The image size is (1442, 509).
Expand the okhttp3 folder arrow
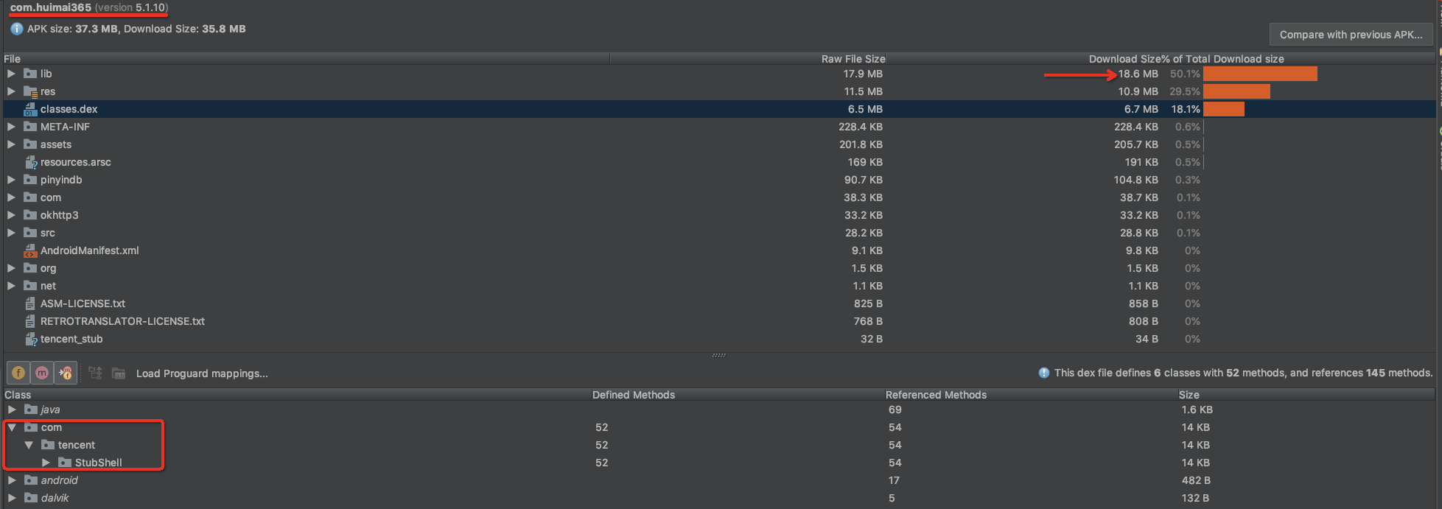click(x=11, y=215)
